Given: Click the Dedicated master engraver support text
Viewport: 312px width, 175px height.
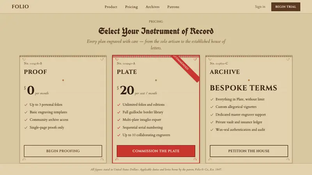Looking at the screenshot, I should 241,114.
